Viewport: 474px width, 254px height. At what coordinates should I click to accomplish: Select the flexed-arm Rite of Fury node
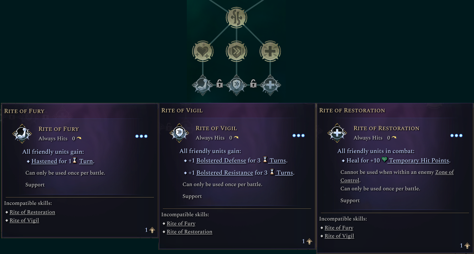click(x=202, y=85)
